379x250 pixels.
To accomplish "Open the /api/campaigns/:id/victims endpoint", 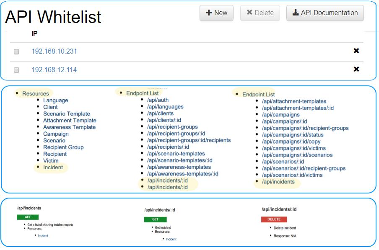I will coord(294,148).
